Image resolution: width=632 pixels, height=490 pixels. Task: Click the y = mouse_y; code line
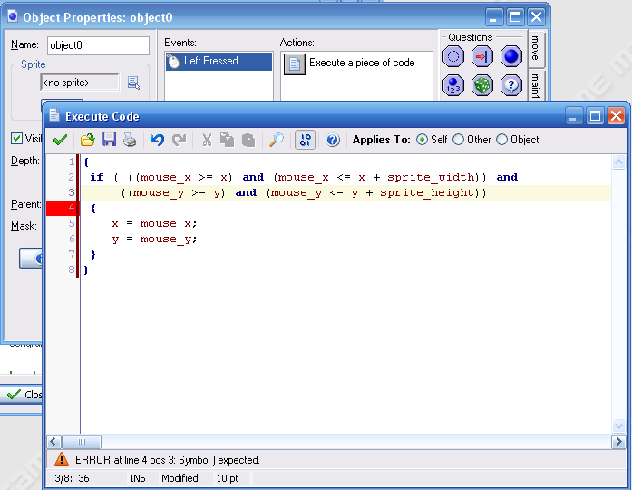tap(154, 240)
